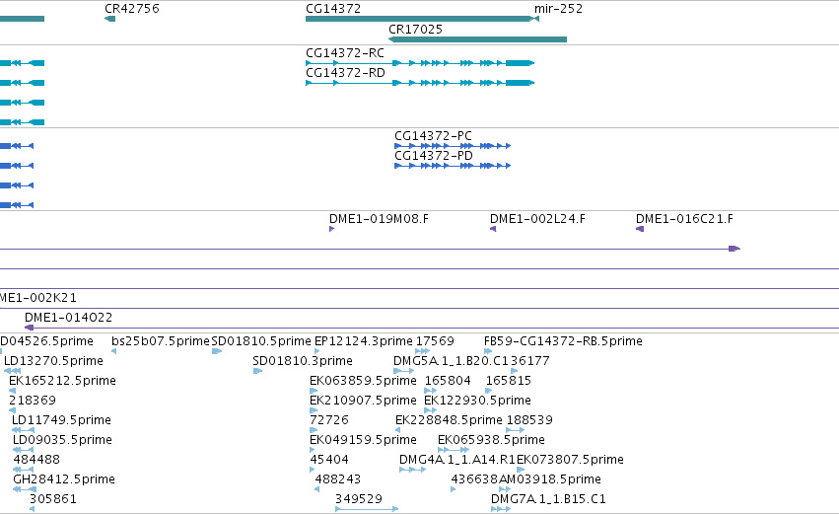Click EK165212.5prime EST label
This screenshot has width=839, height=514.
(62, 381)
